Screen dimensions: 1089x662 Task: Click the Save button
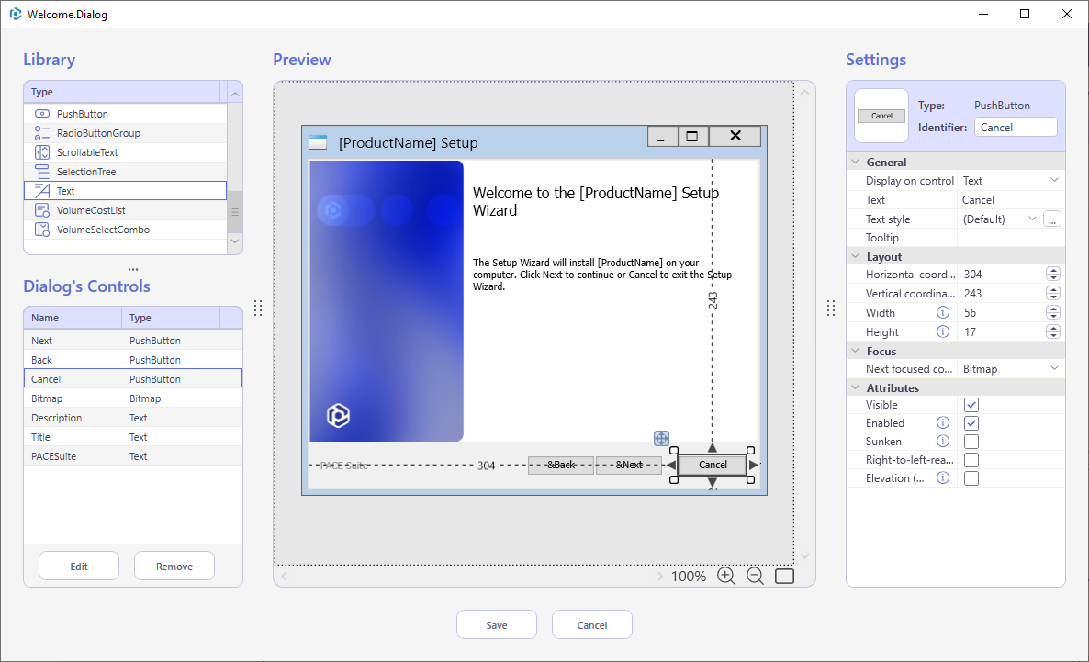[497, 624]
